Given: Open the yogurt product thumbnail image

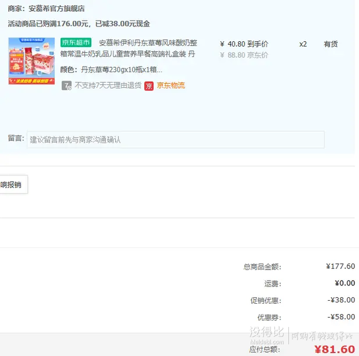Looking at the screenshot, I should pos(32,61).
